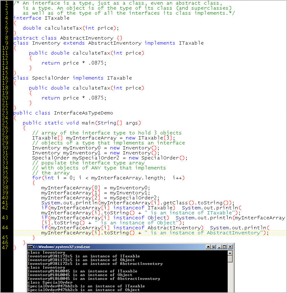Minimize the cmd.exe window

tap(220, 247)
